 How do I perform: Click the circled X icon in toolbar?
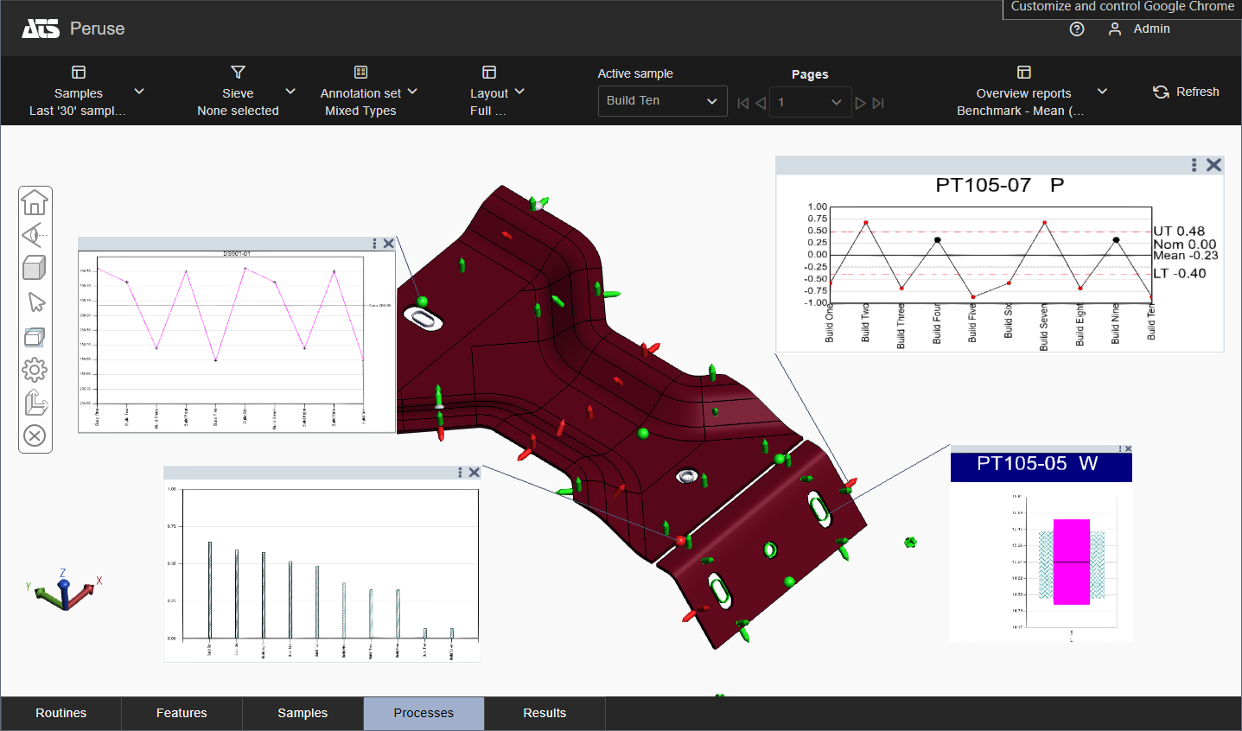pyautogui.click(x=35, y=435)
